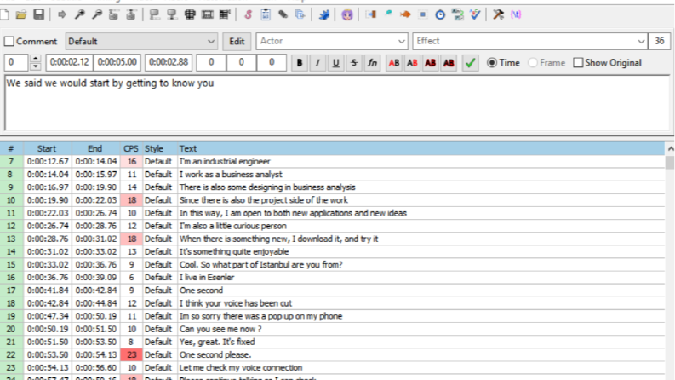Image resolution: width=675 pixels, height=380 pixels.
Task: Open Options with hammer and wrench icon
Action: pos(499,14)
